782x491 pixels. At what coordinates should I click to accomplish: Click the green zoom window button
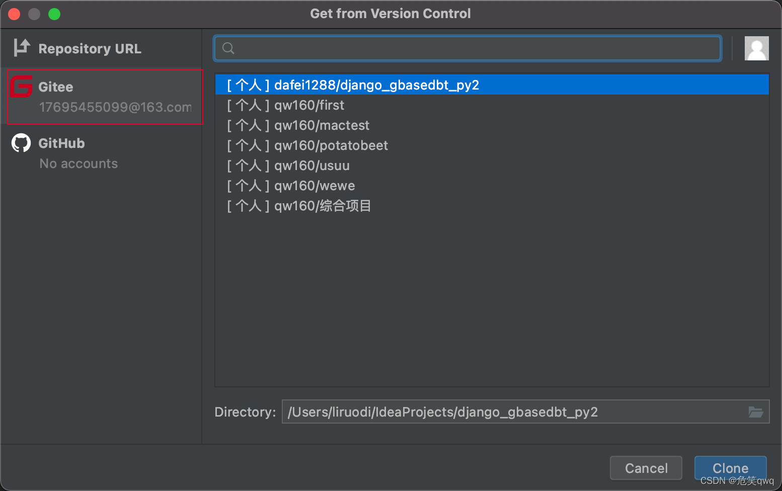click(54, 14)
